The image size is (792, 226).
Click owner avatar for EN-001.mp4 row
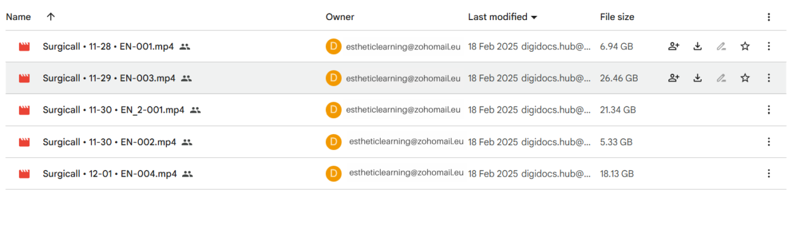pyautogui.click(x=333, y=46)
